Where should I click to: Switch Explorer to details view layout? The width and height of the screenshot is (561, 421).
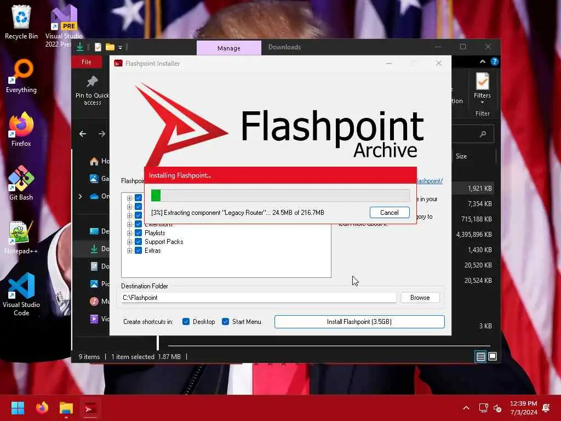[x=480, y=356]
